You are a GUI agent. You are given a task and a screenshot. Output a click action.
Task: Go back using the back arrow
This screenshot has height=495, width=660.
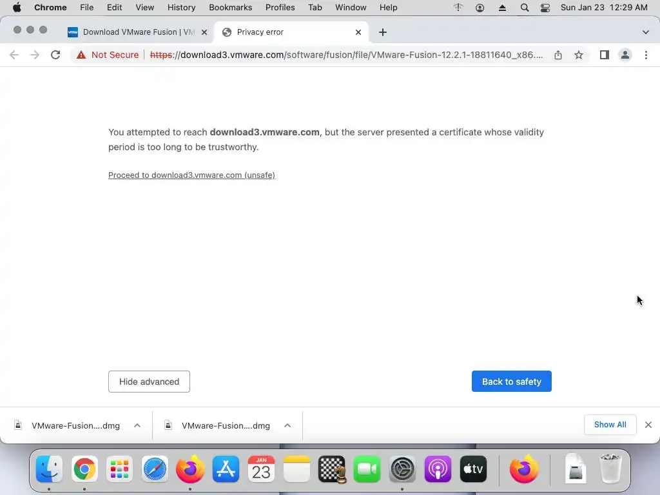pos(14,55)
